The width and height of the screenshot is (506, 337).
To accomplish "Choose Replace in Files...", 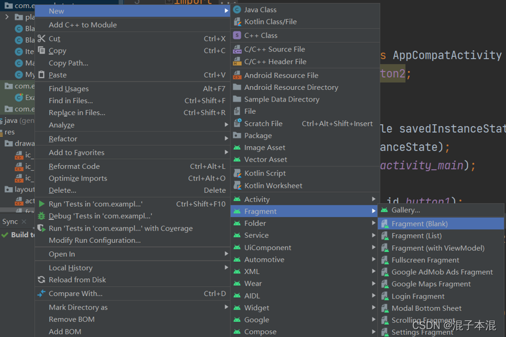I will [132, 113].
